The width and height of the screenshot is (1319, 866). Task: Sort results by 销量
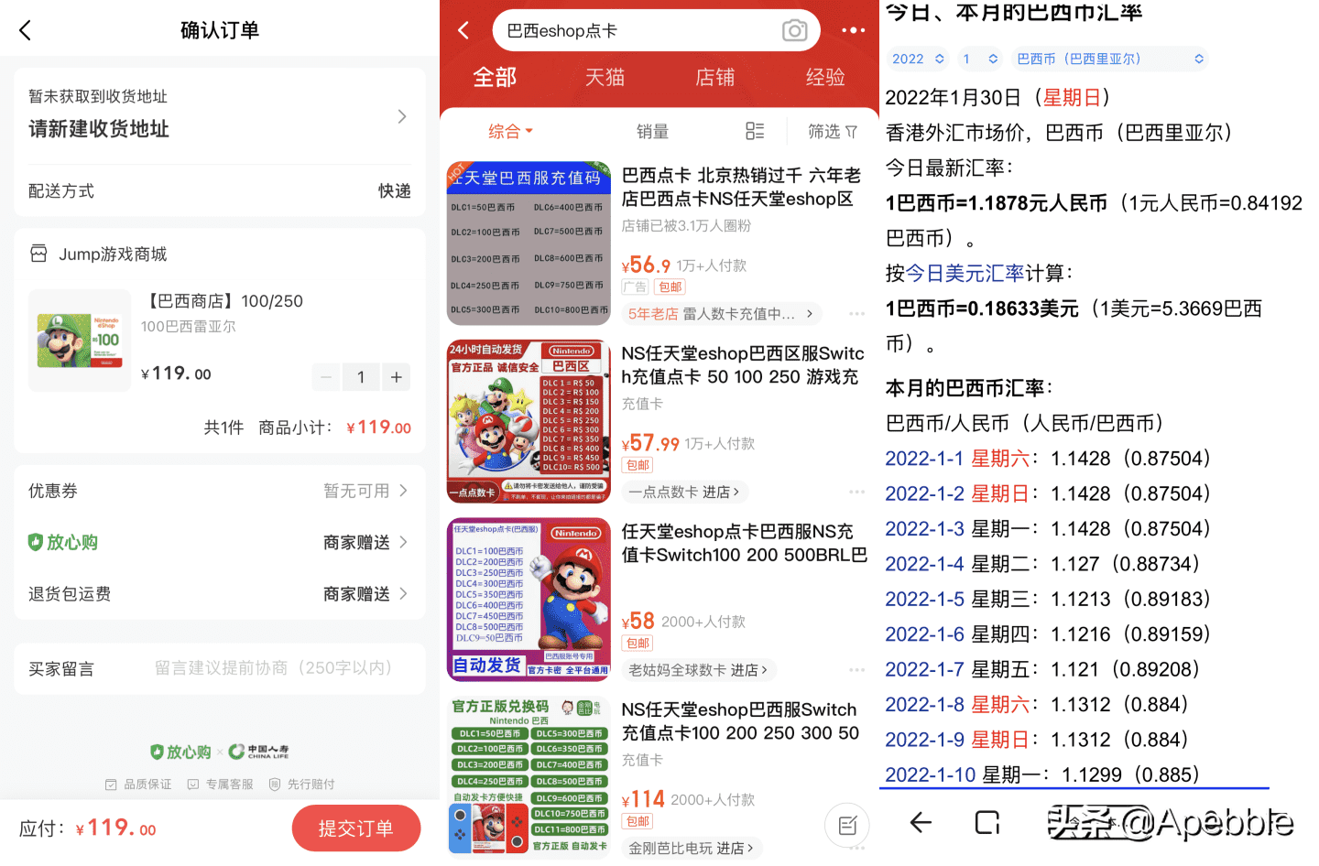[x=653, y=131]
